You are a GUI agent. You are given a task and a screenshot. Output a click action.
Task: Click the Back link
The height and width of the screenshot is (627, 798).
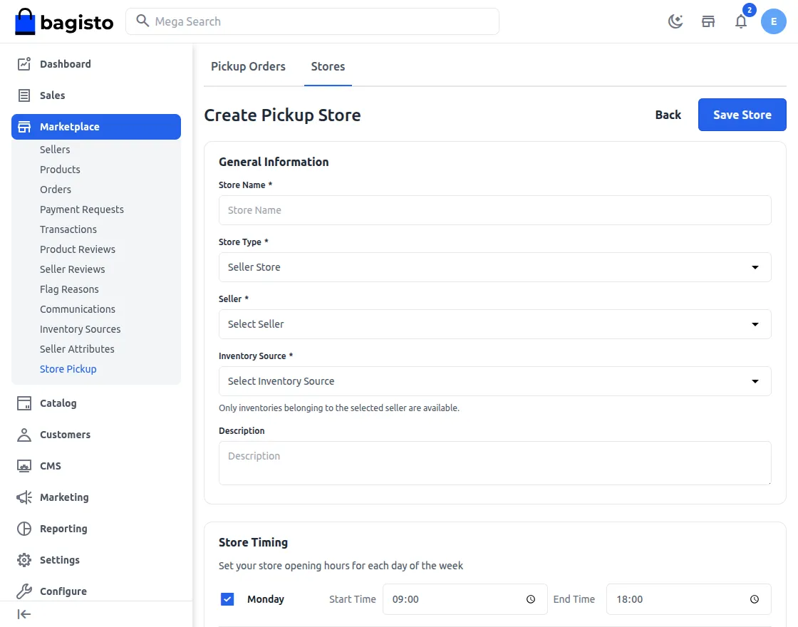click(668, 115)
